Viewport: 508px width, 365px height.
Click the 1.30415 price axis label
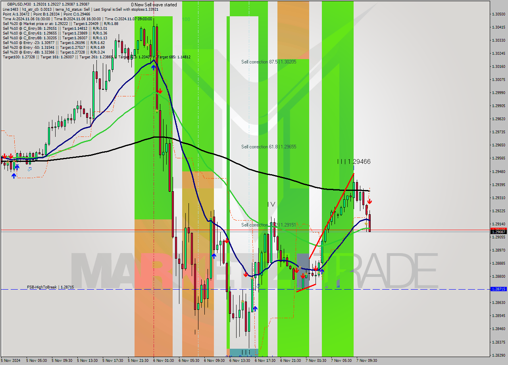click(498, 27)
